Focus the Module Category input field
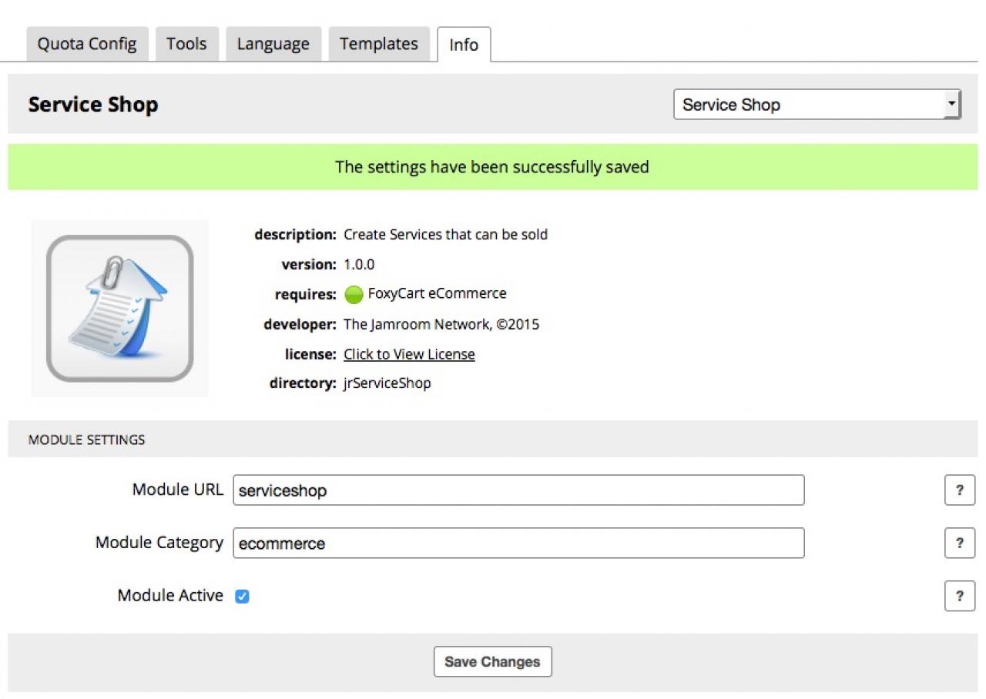Viewport: 986px width, 699px height. click(518, 543)
